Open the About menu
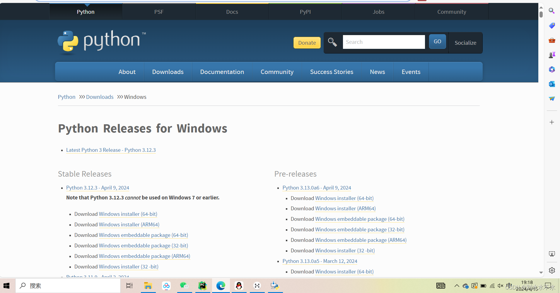This screenshot has height=293, width=560. [x=127, y=72]
